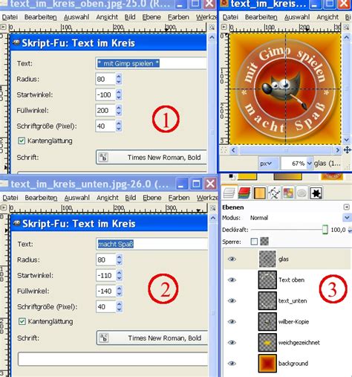Open the Colormap tab icon
The image size is (352, 377).
(288, 193)
